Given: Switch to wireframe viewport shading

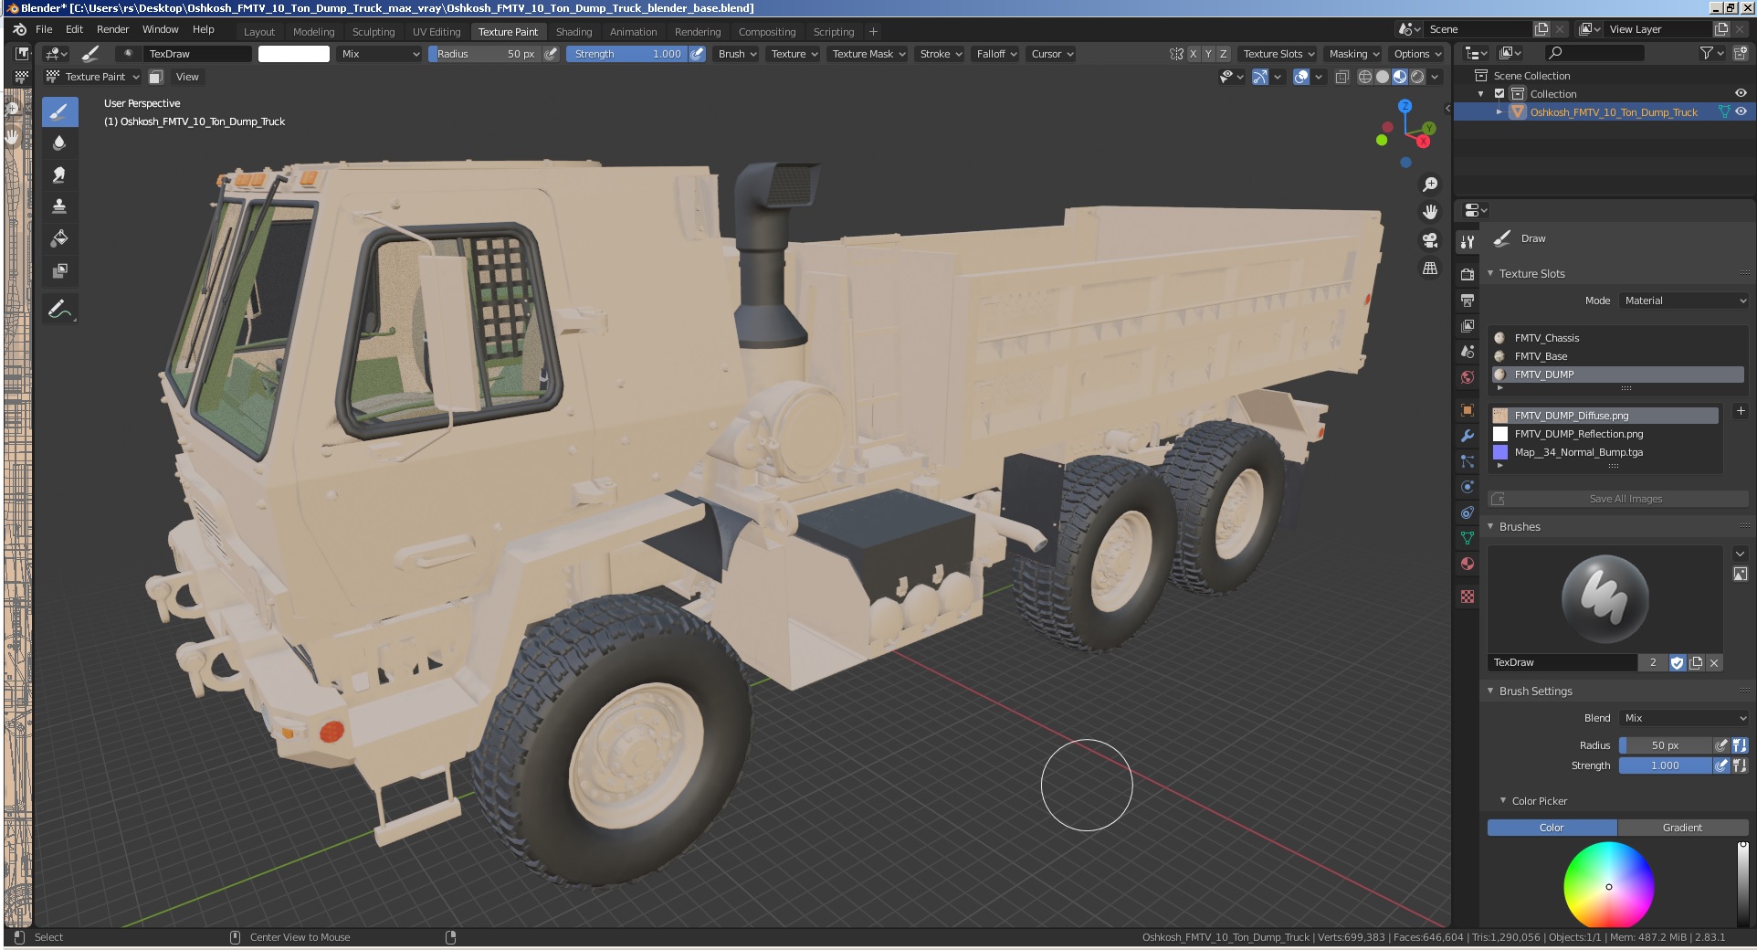Looking at the screenshot, I should tap(1365, 77).
